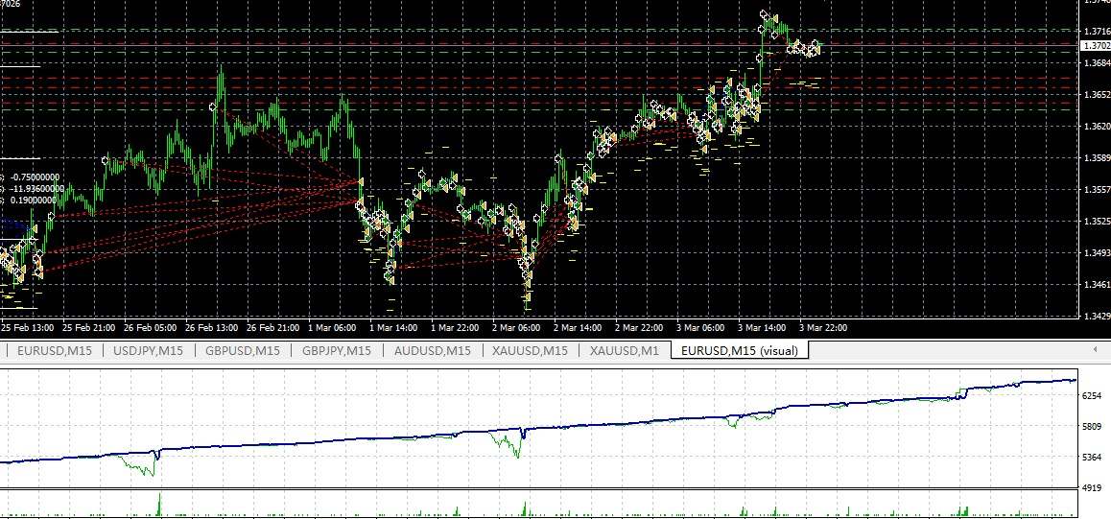Viewport: 1111px width, 519px height.
Task: Click the 25 Feb 21:00 time label
Action: click(90, 328)
